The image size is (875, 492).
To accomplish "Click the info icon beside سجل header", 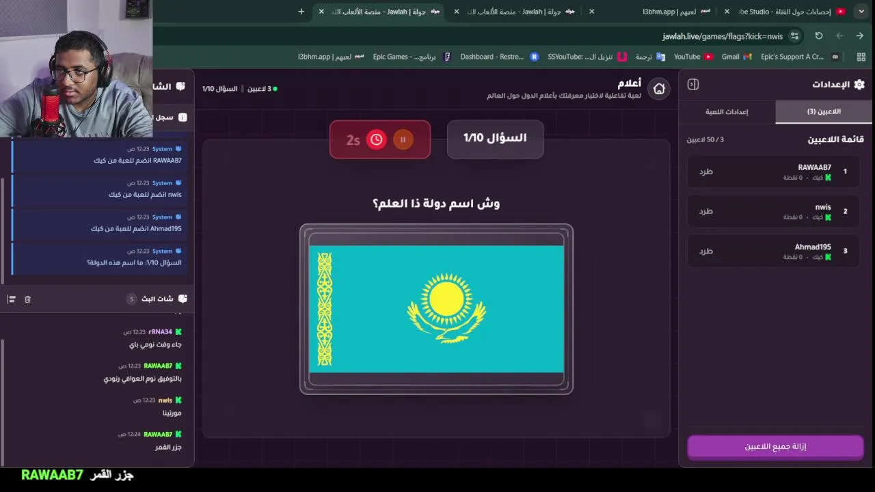I will coord(183,118).
